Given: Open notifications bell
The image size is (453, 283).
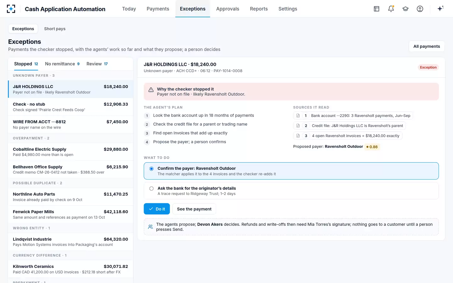Looking at the screenshot, I should point(391,9).
